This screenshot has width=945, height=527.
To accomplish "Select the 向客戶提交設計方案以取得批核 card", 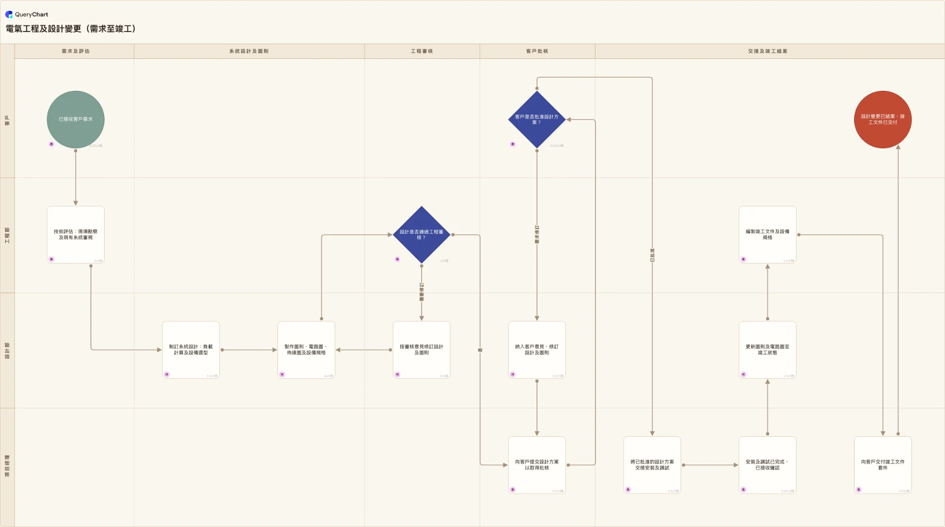I will (537, 465).
